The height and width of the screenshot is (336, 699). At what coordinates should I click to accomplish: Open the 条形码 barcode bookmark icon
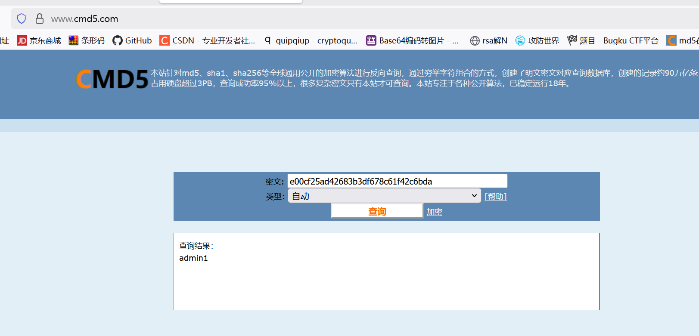74,40
